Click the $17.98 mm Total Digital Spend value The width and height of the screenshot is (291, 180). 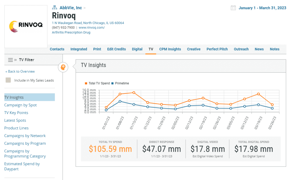[x=254, y=149]
